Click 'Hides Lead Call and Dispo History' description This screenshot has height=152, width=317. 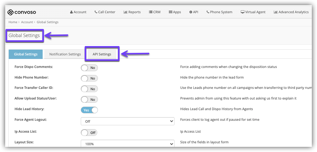(217, 109)
